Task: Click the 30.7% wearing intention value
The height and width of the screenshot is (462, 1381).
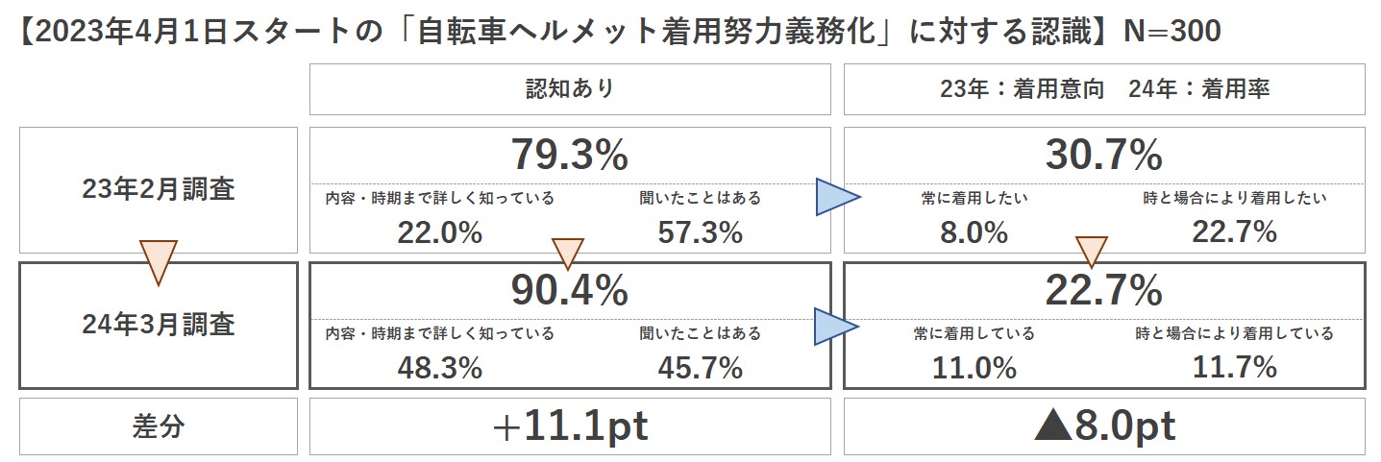Action: tap(1104, 154)
